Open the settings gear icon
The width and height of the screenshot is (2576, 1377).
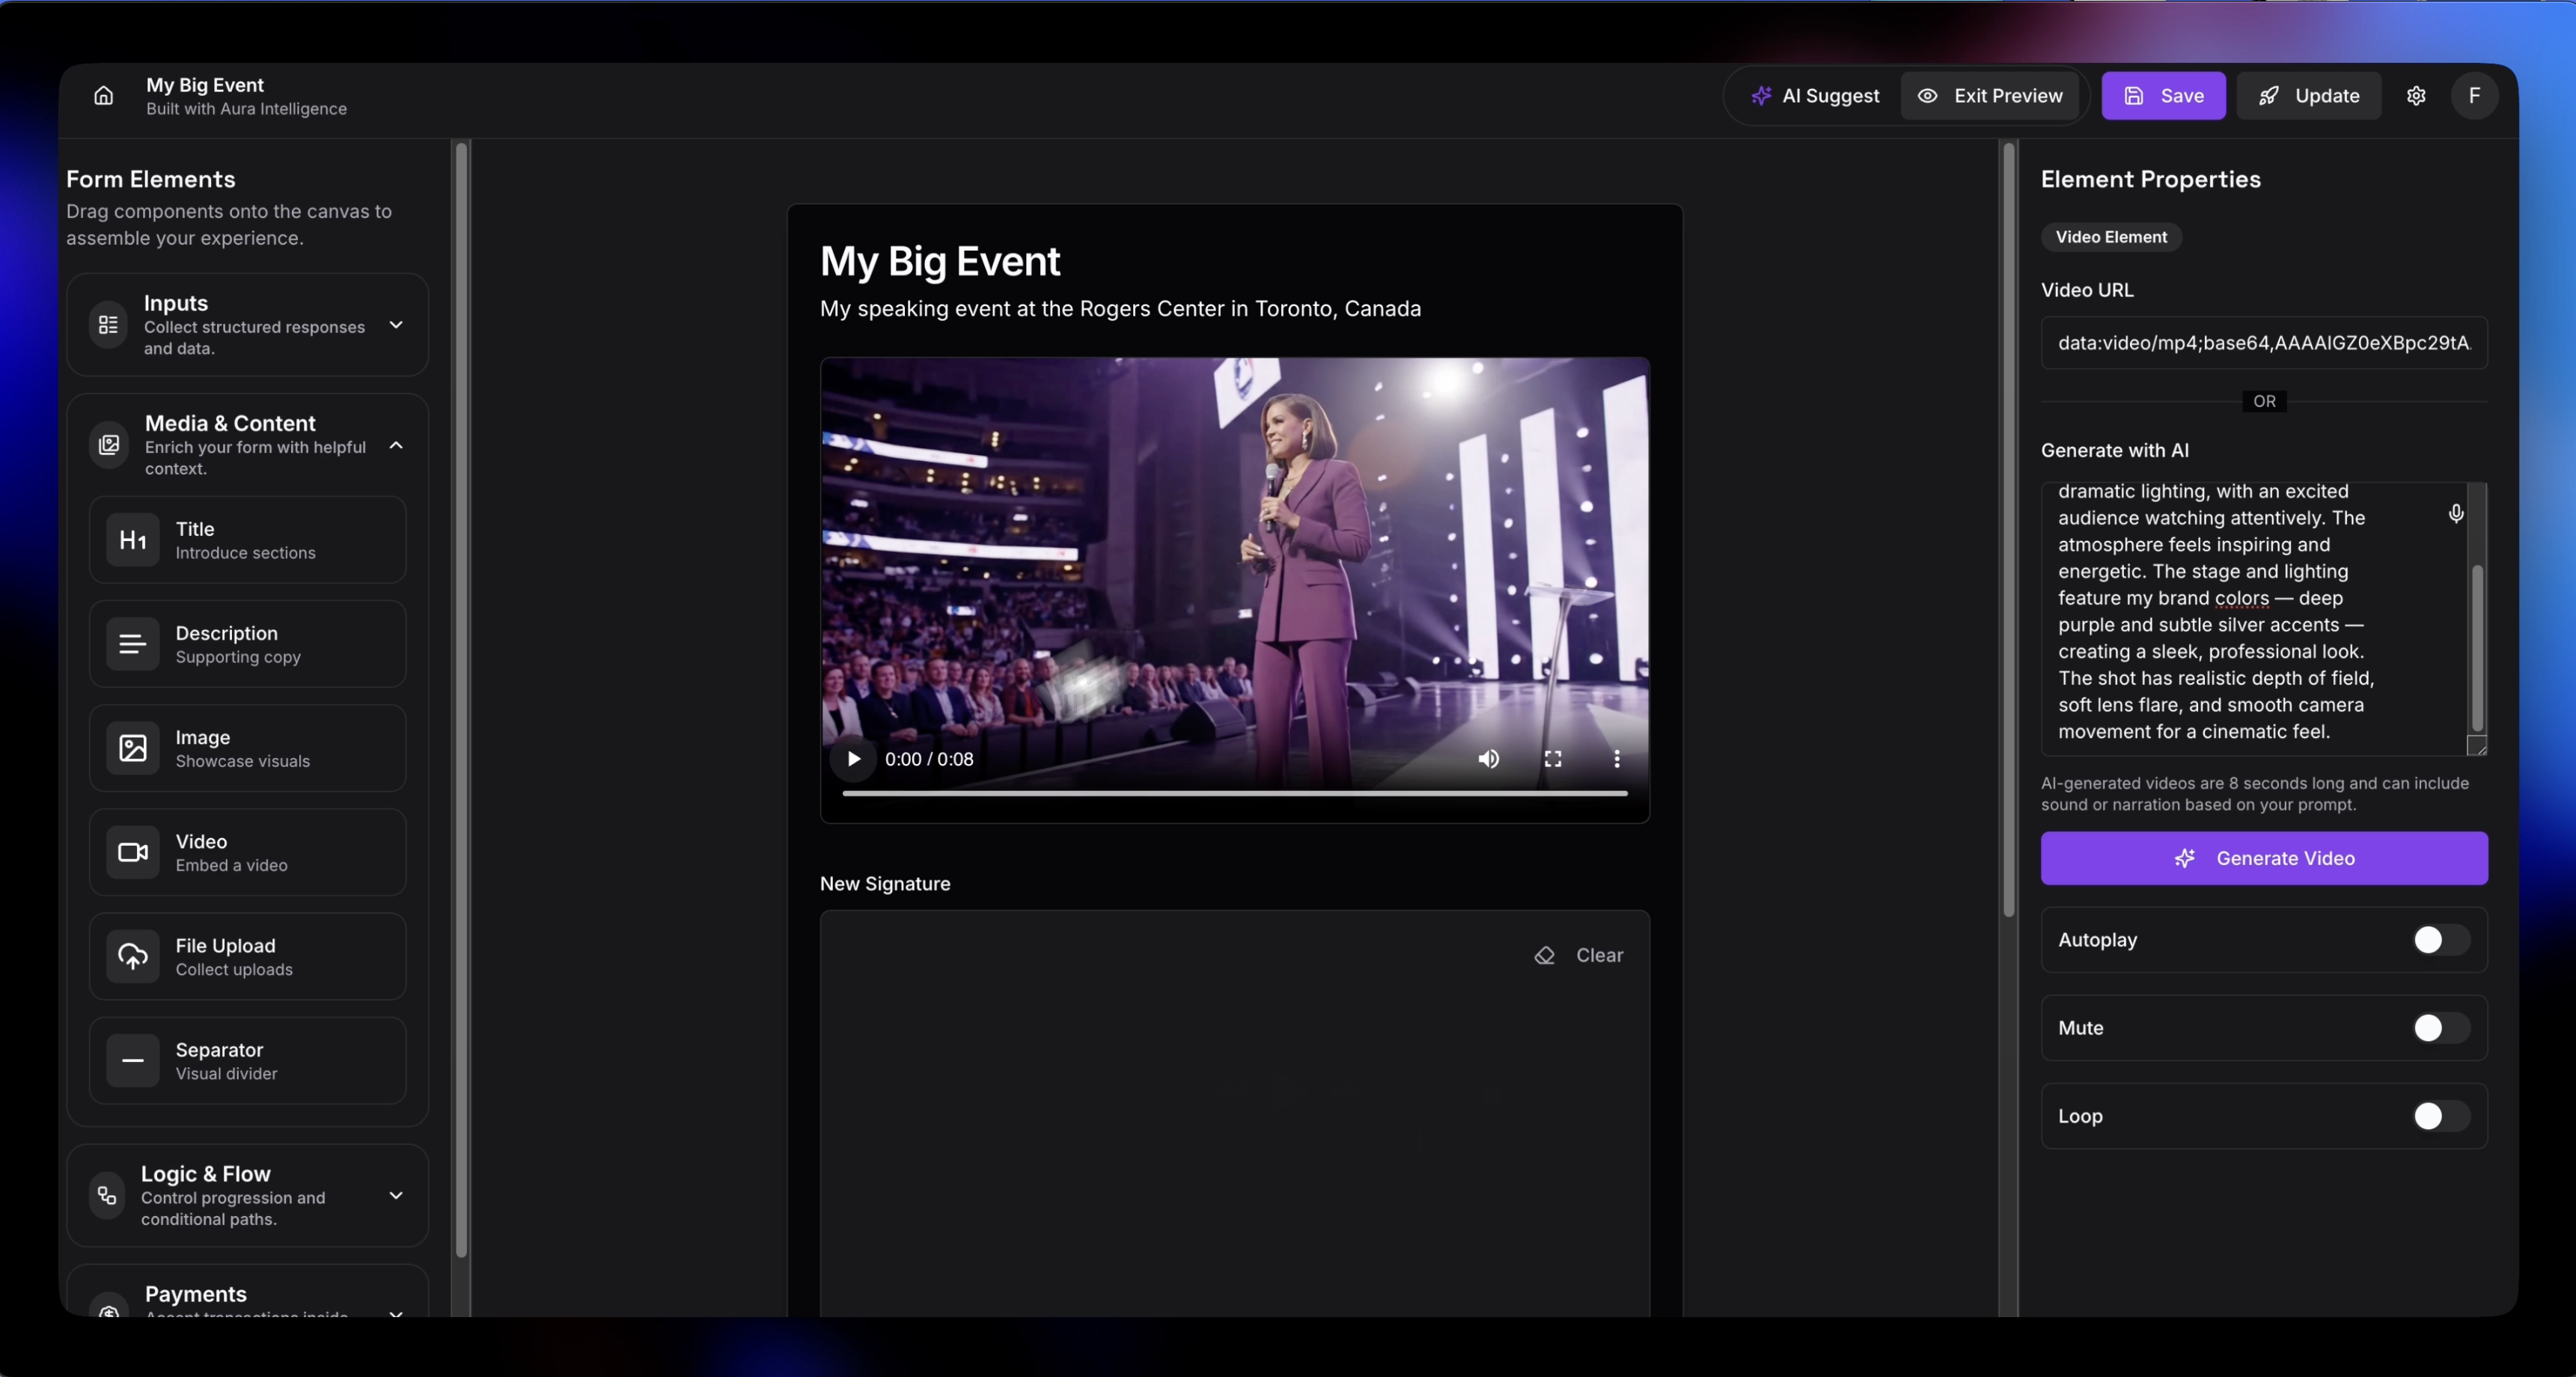pos(2416,96)
